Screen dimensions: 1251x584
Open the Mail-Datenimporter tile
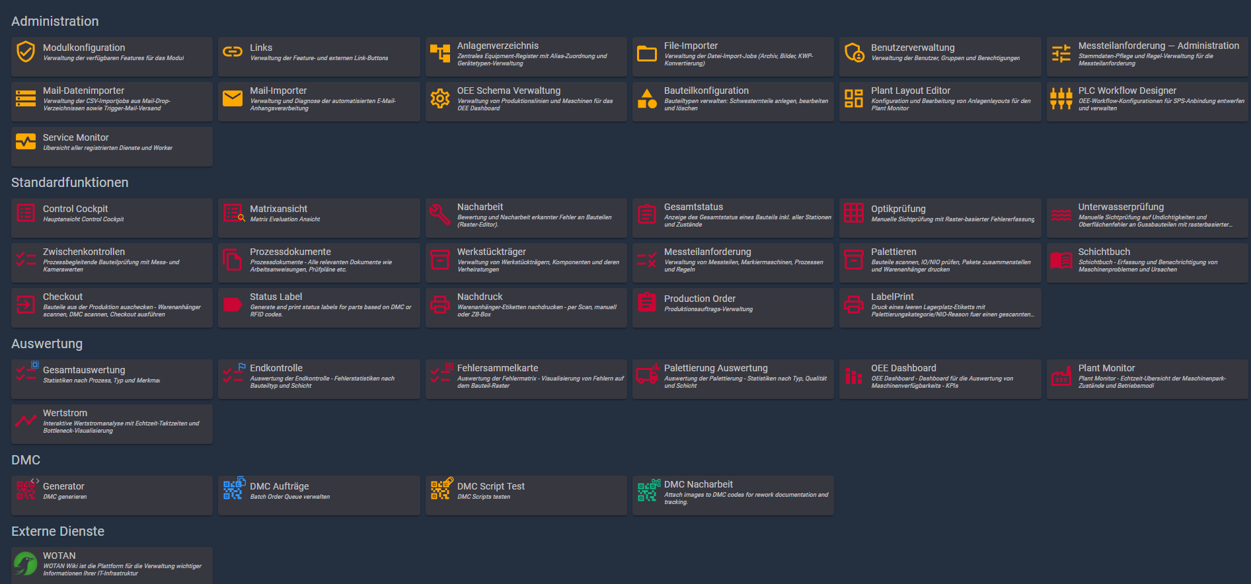click(x=112, y=102)
